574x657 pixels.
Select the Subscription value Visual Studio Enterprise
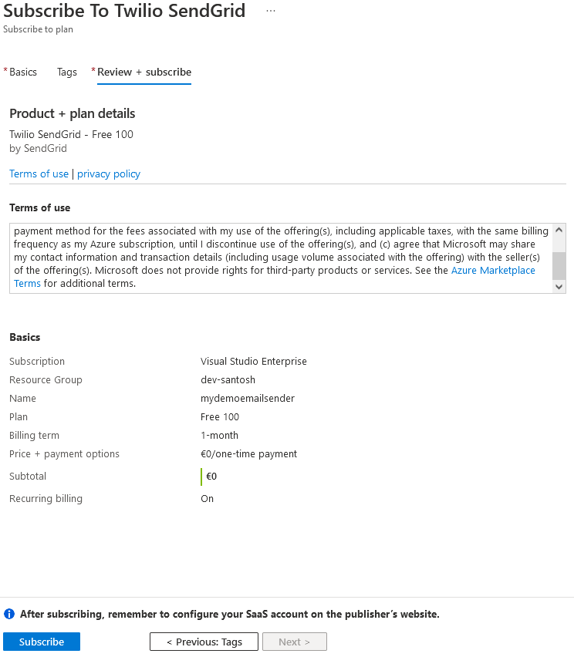[254, 361]
